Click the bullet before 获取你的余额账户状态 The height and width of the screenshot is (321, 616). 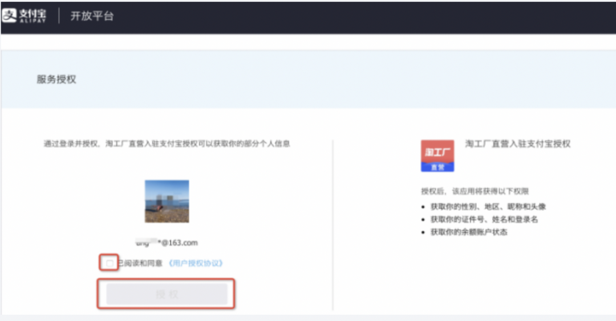(423, 233)
